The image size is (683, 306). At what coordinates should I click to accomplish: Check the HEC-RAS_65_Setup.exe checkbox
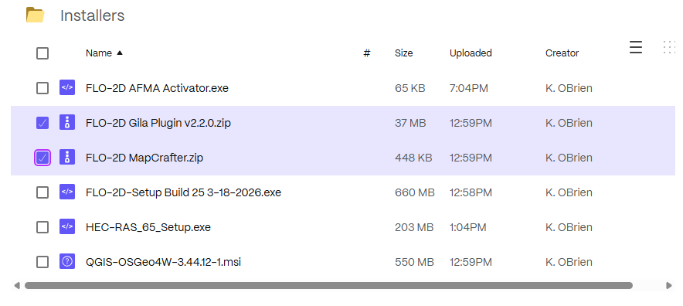point(42,227)
